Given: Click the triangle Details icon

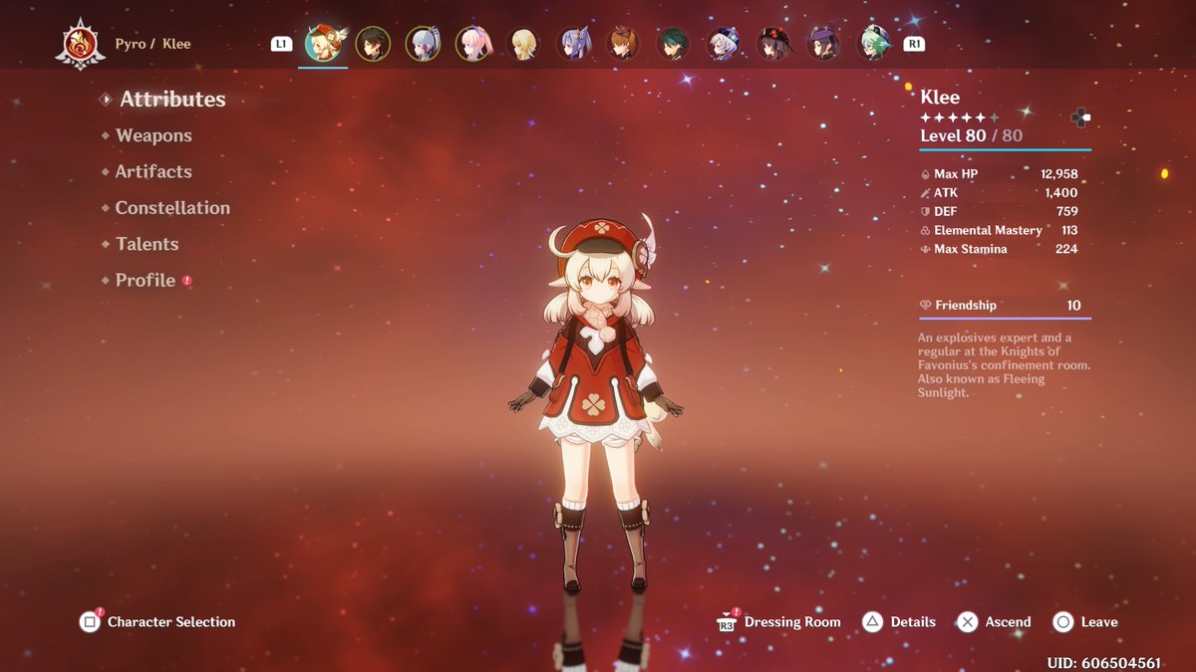Looking at the screenshot, I should click(872, 622).
